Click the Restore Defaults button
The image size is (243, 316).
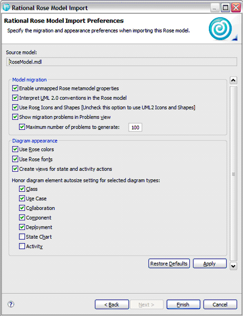tap(169, 263)
